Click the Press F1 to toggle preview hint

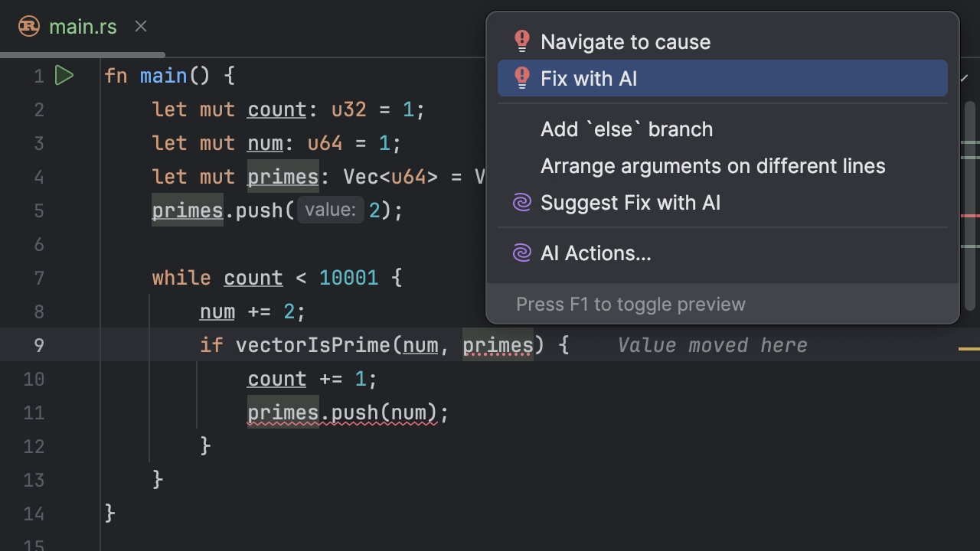630,305
